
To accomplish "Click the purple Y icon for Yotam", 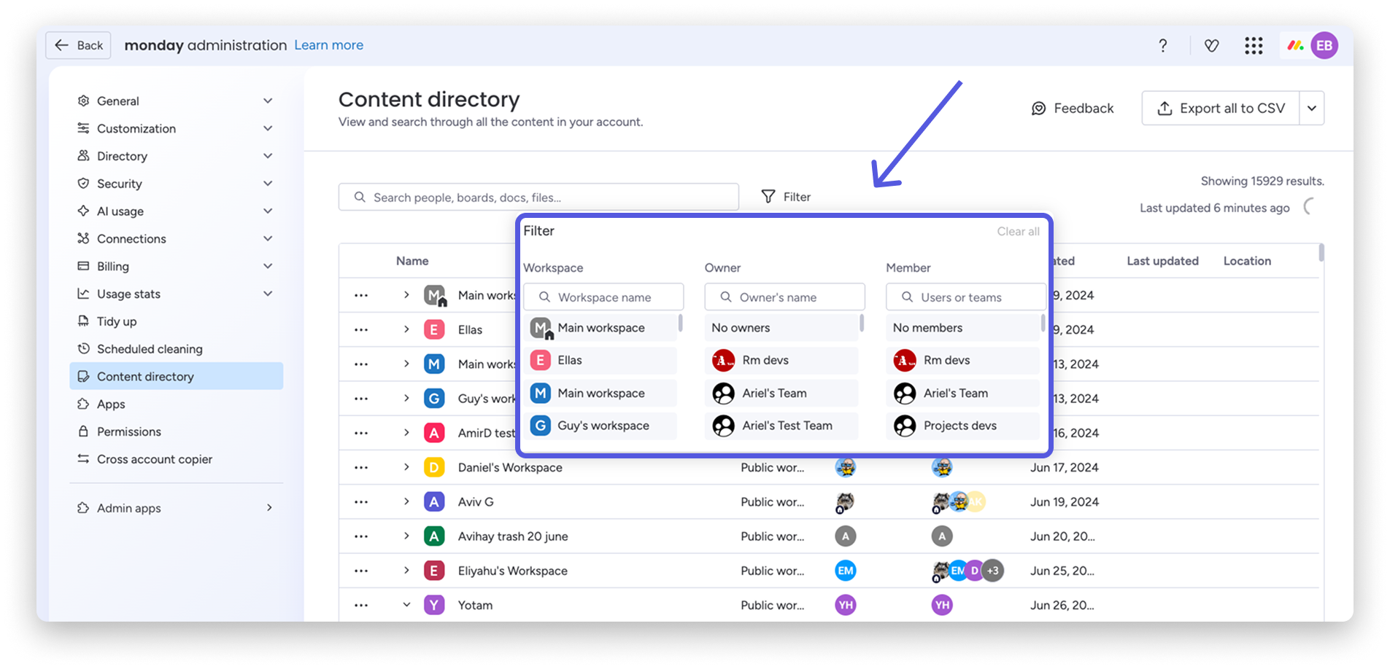I will [434, 605].
